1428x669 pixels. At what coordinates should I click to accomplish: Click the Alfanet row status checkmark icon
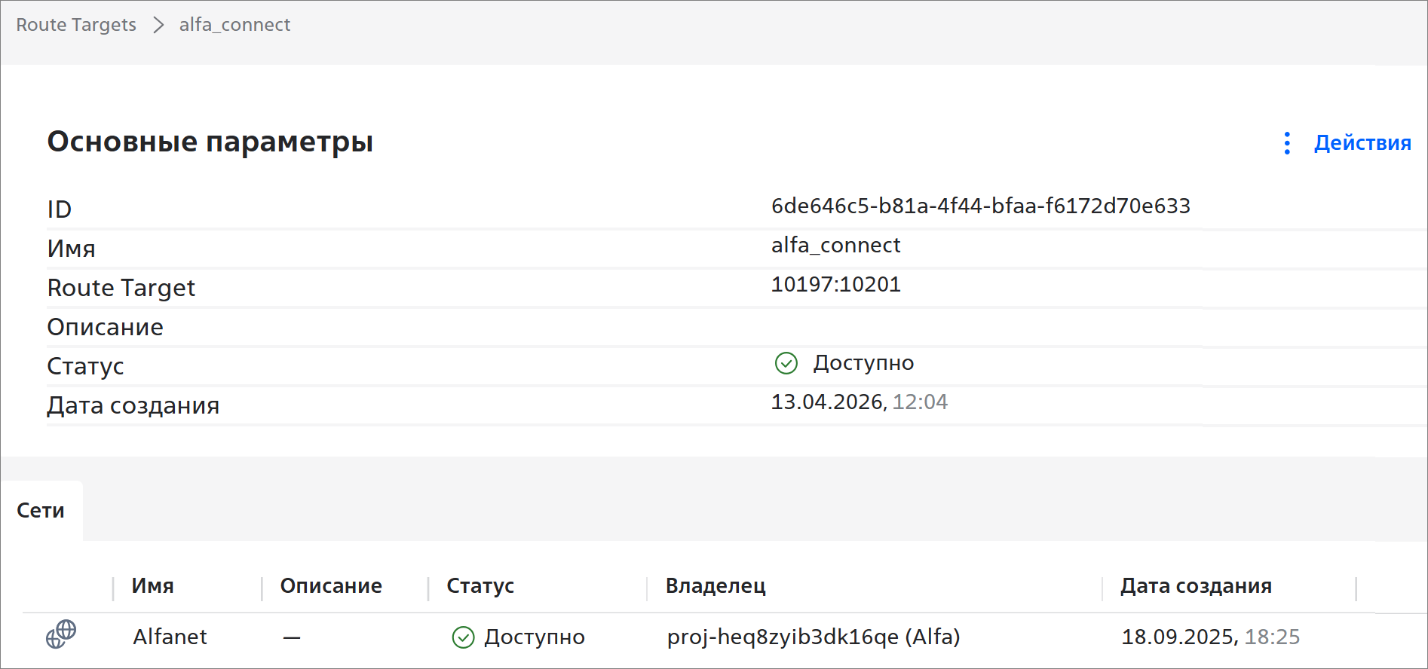(x=463, y=637)
